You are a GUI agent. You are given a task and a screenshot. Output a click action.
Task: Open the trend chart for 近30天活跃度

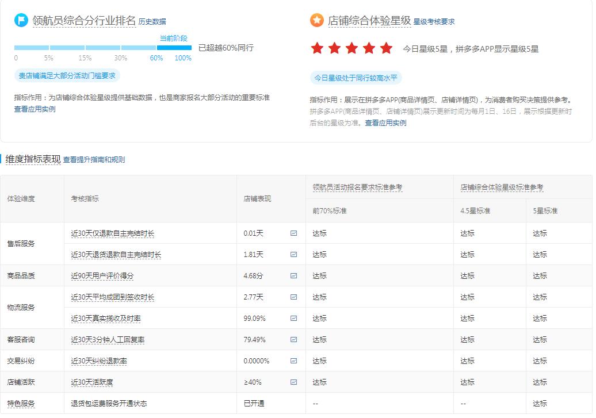[x=293, y=382]
